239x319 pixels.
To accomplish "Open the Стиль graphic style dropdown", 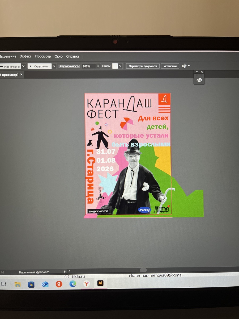I will 120,66.
